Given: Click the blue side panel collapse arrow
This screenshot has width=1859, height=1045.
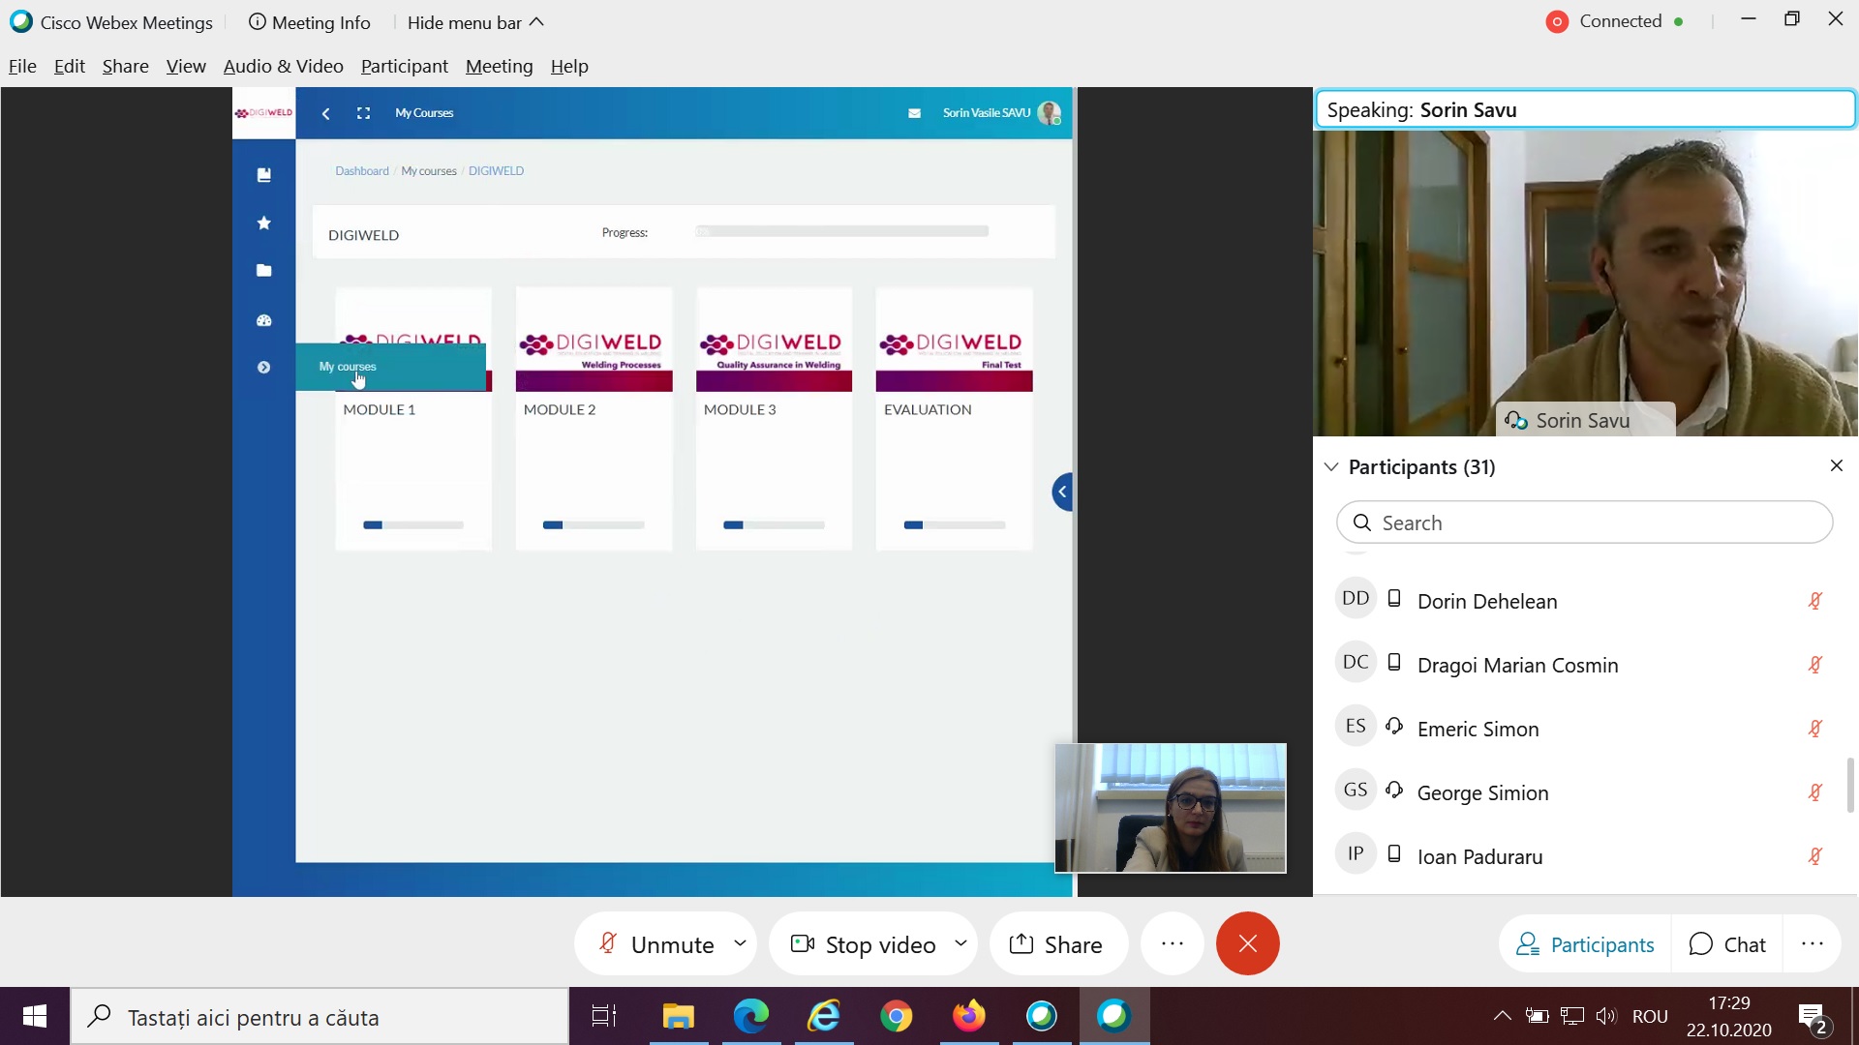Looking at the screenshot, I should 1062,492.
